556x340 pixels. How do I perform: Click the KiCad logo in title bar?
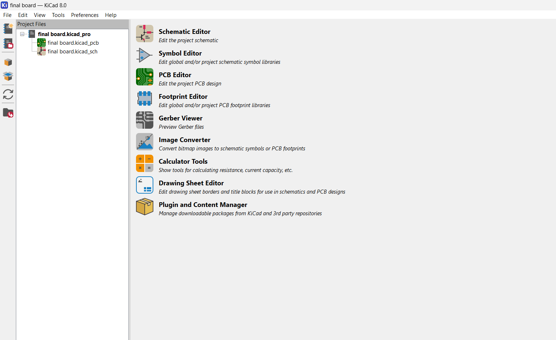coord(4,5)
